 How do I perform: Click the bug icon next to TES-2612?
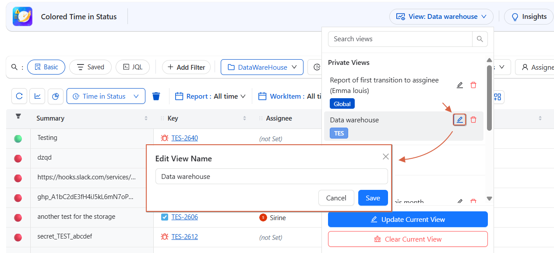[x=165, y=236]
